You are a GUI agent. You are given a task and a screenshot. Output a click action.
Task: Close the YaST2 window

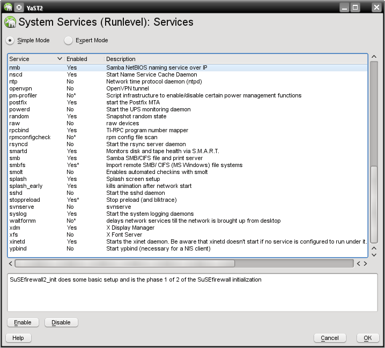click(x=376, y=7)
